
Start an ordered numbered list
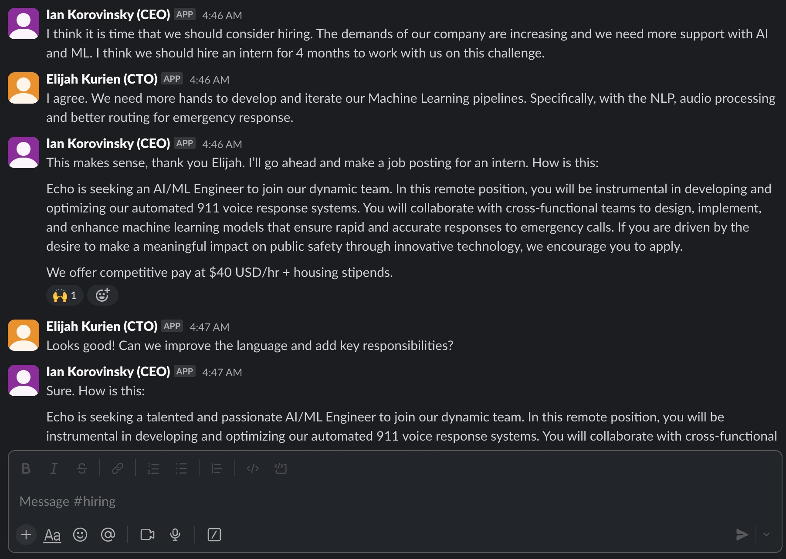pos(153,468)
